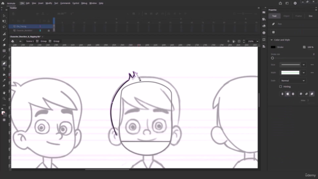Select the miter join style button
This screenshot has width=318, height=179.
[301, 94]
